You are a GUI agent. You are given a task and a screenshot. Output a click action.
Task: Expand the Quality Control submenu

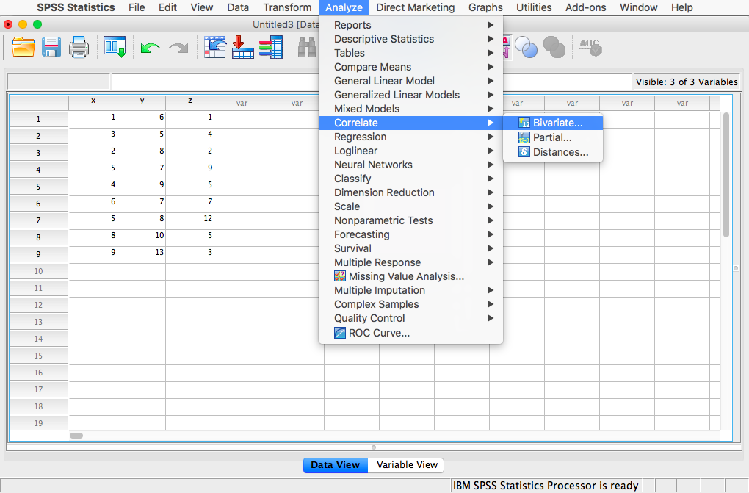tap(410, 318)
